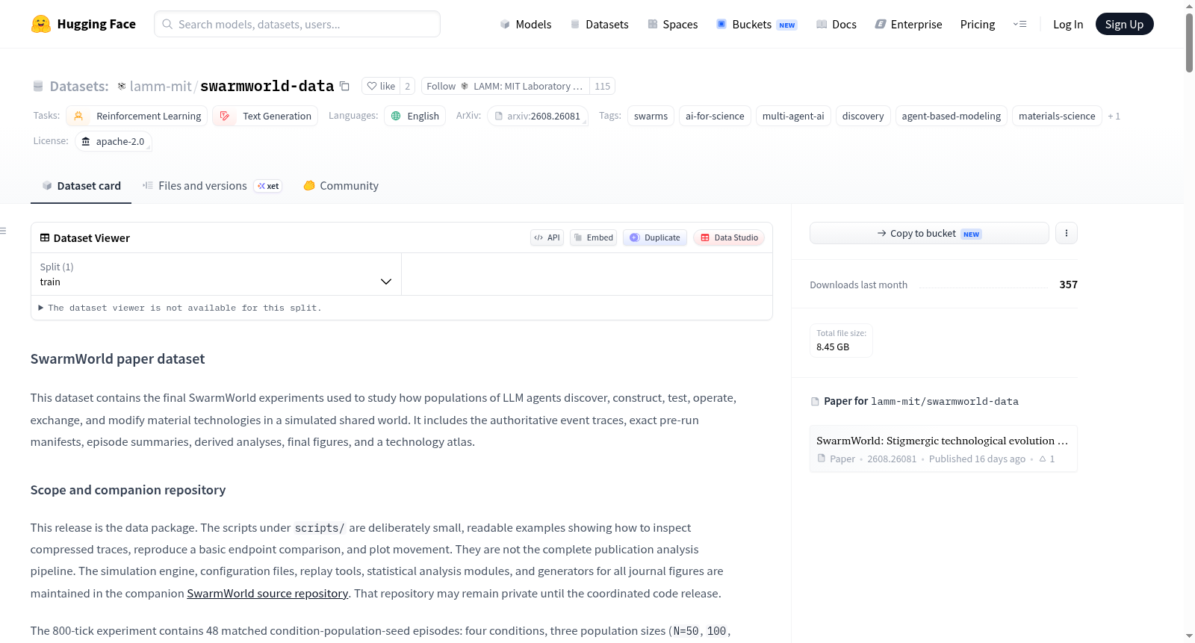Open the SwarmWorld source repository link
The width and height of the screenshot is (1195, 643).
[x=267, y=594]
